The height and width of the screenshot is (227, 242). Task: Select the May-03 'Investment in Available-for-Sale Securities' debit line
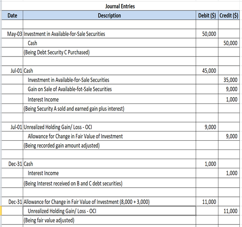[109, 34]
